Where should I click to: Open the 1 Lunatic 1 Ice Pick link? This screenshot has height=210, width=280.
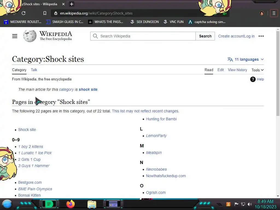35,153
